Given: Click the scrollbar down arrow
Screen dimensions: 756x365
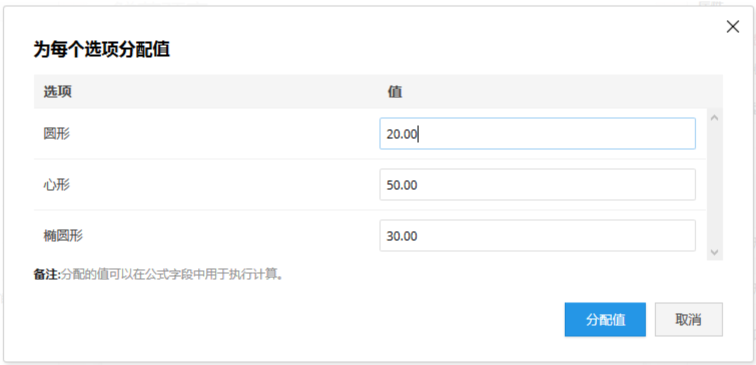Looking at the screenshot, I should coord(714,252).
